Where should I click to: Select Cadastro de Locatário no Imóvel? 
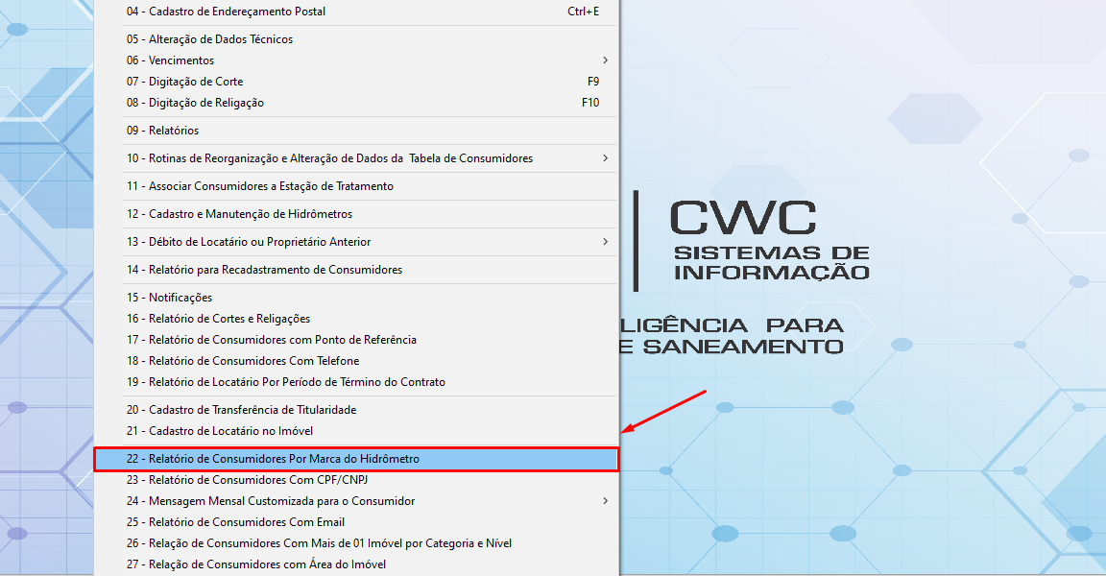[219, 431]
